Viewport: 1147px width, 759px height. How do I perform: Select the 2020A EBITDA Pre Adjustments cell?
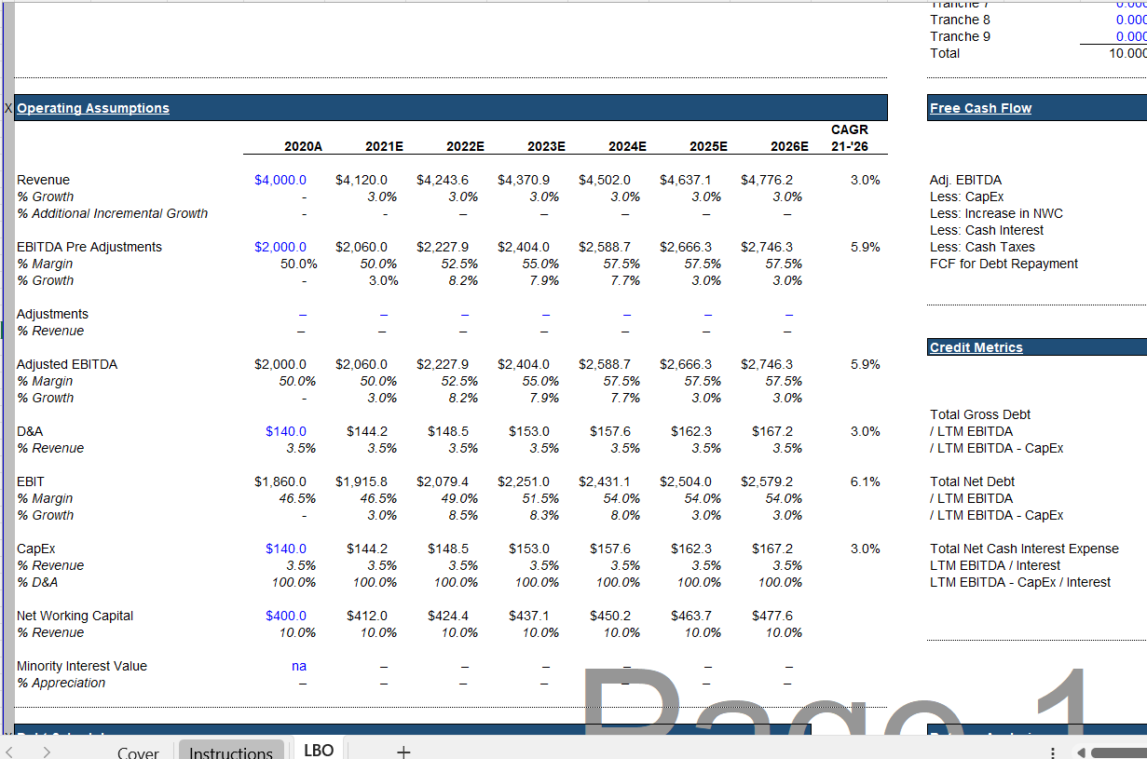click(280, 247)
